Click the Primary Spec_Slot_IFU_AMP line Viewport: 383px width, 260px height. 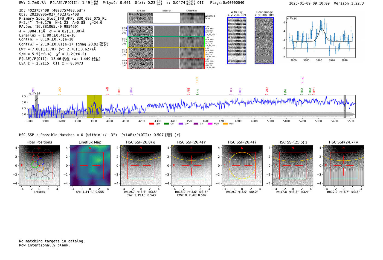pyautogui.click(x=63, y=19)
